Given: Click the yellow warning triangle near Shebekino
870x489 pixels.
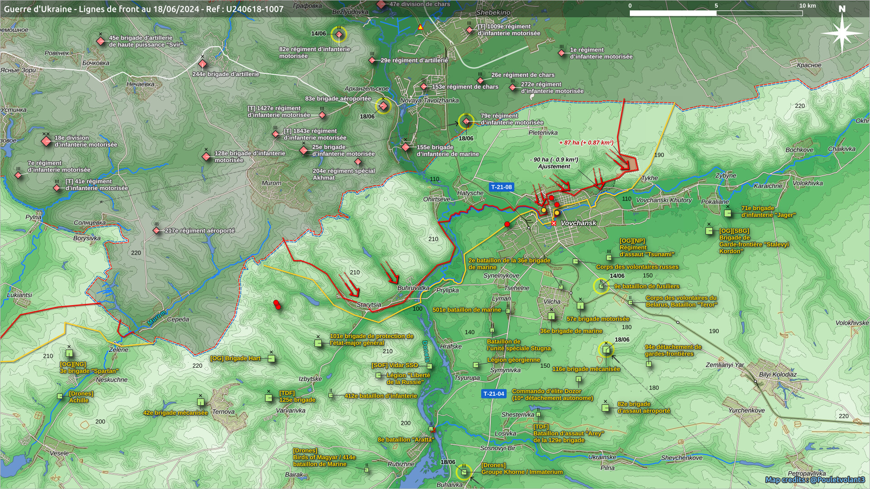Looking at the screenshot, I should click(420, 27).
